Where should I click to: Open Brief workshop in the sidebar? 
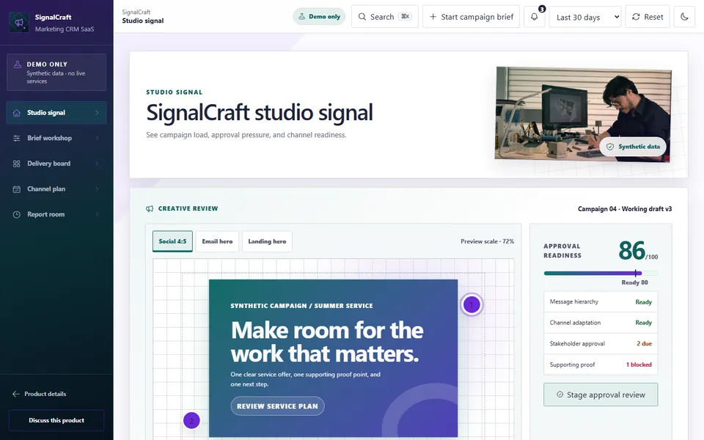point(56,139)
